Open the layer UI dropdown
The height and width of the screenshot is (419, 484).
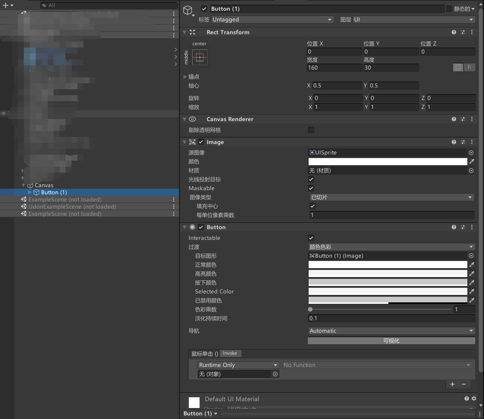pyautogui.click(x=414, y=20)
